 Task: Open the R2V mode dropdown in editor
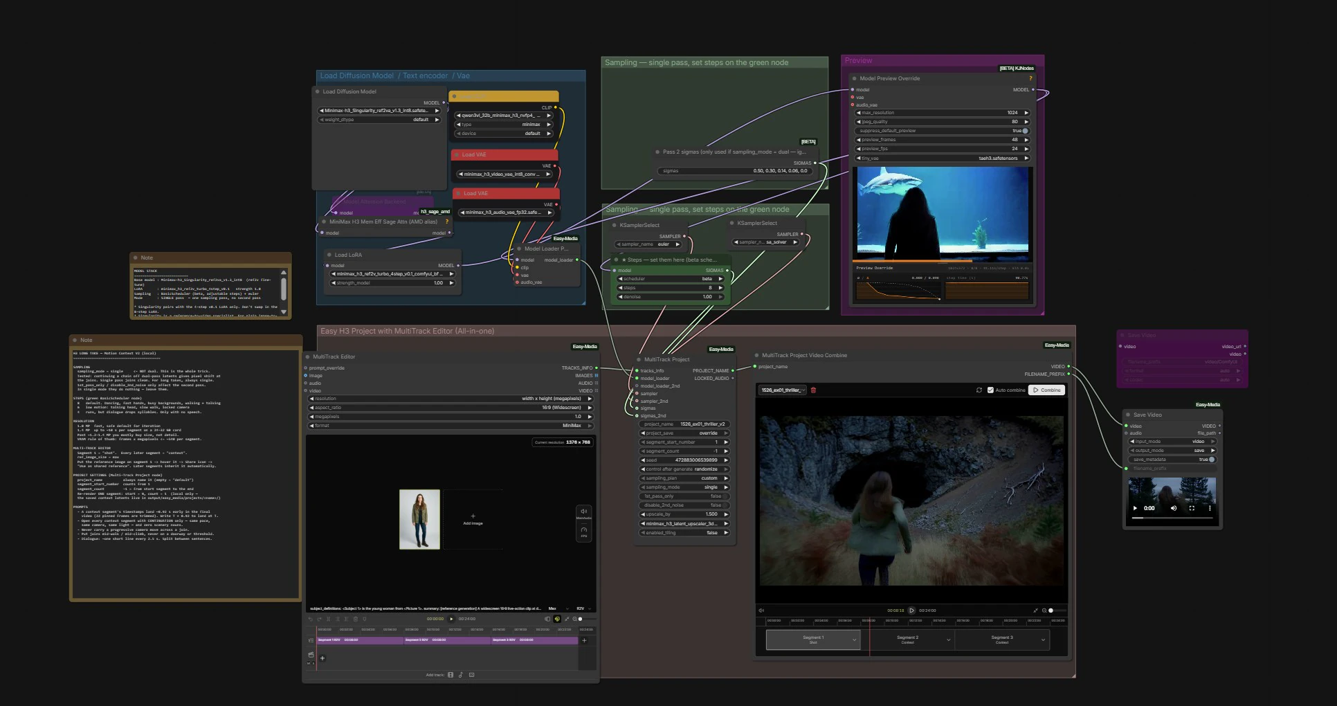583,608
